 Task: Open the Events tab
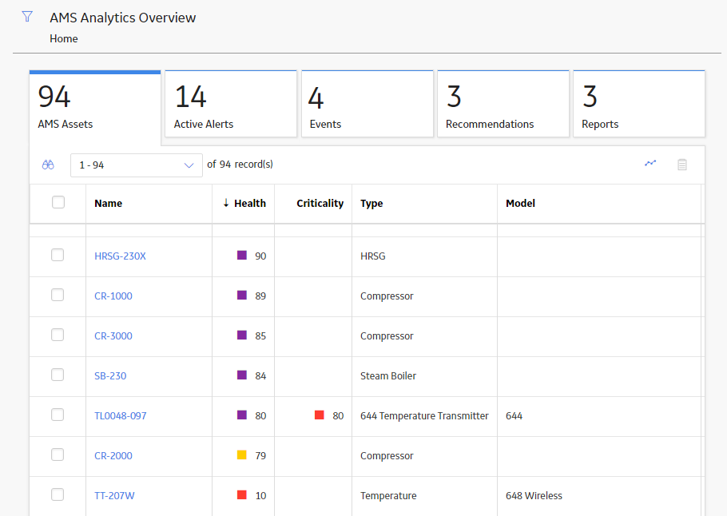(367, 104)
